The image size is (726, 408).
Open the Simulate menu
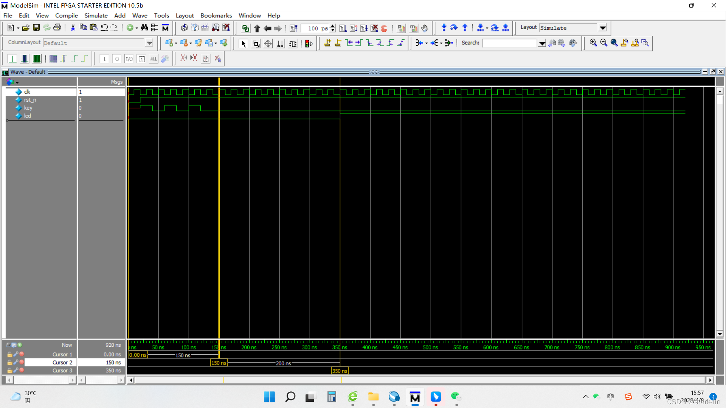tap(96, 15)
